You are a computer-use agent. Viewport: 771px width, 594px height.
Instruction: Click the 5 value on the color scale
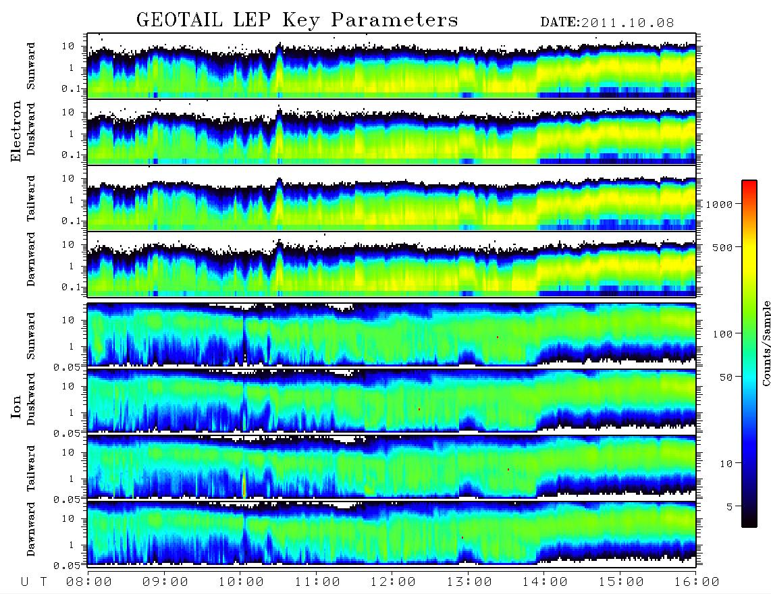pos(730,507)
